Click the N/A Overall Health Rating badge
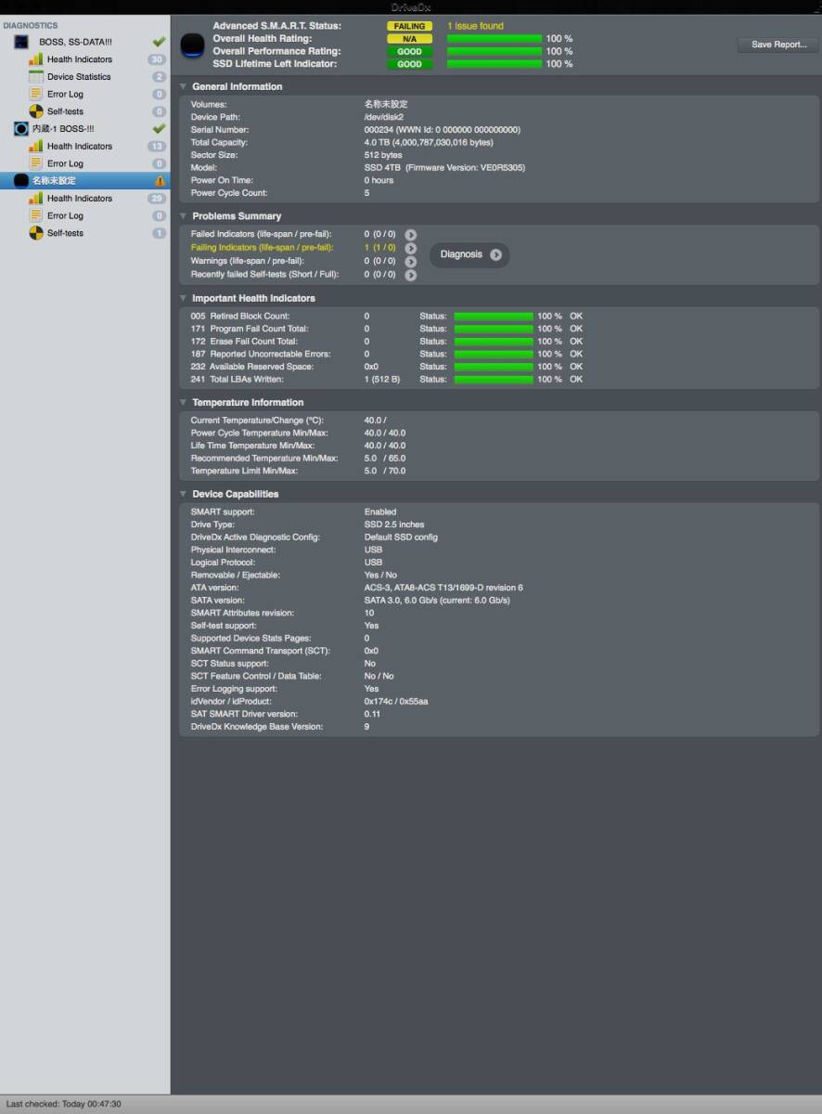822x1114 pixels. (409, 39)
